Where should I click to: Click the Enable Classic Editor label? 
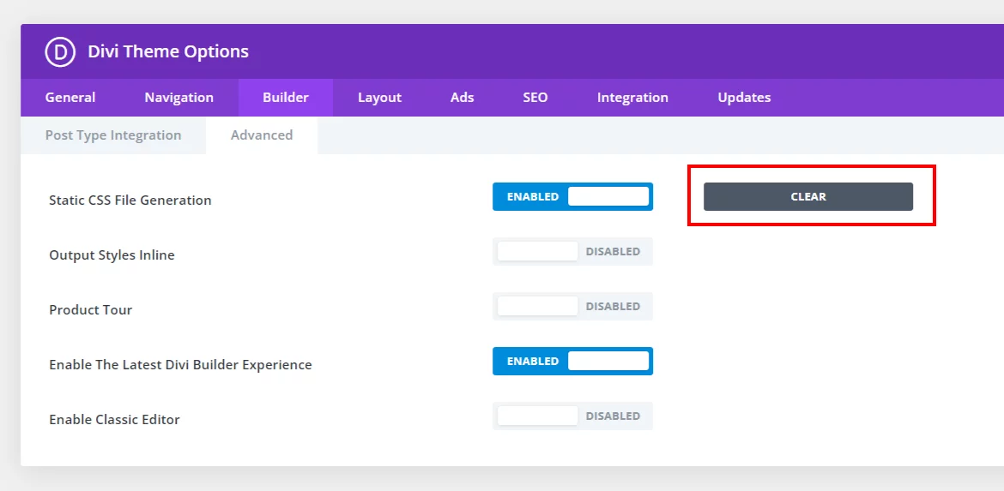[115, 420]
